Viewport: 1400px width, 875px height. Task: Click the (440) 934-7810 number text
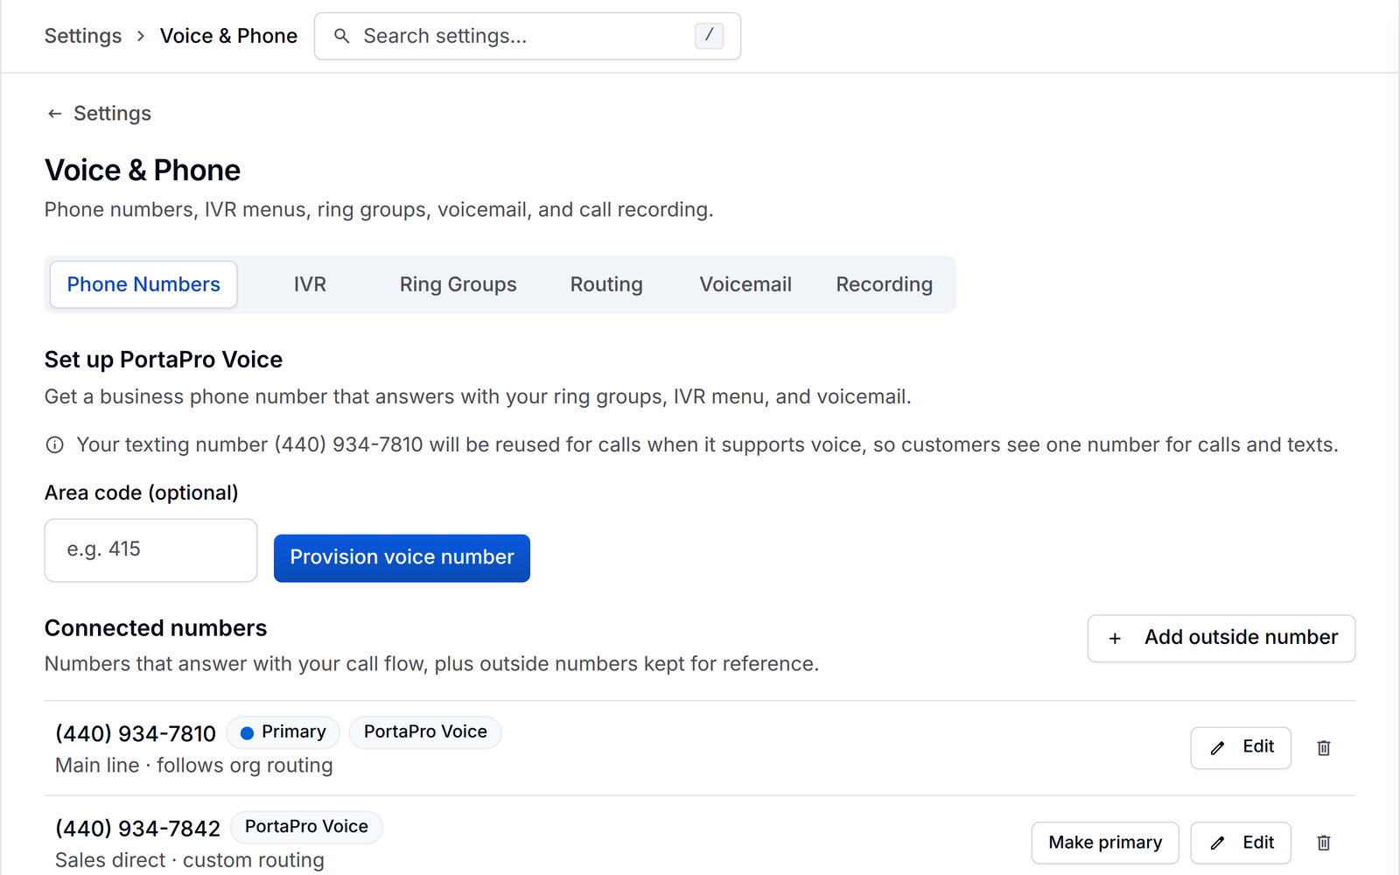coord(136,733)
